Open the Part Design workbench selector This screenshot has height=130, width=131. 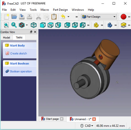(x=99, y=17)
